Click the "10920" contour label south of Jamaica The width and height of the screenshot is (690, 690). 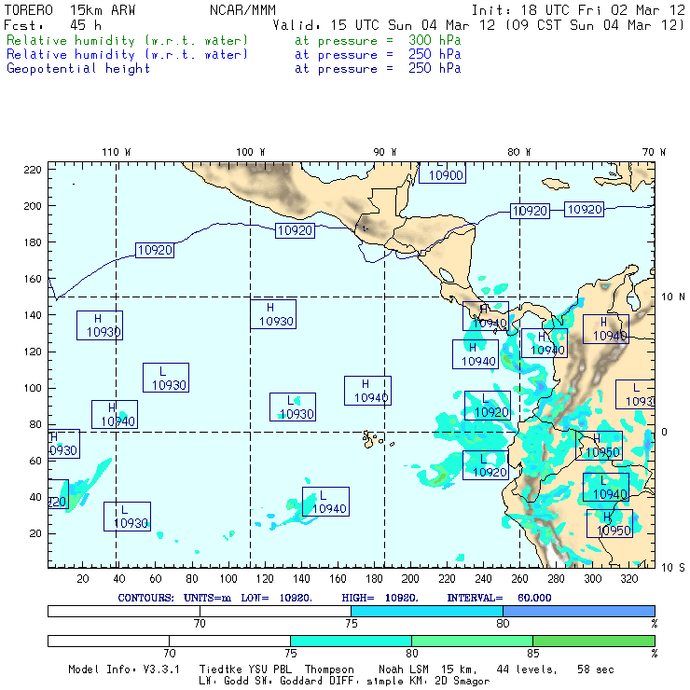point(585,210)
